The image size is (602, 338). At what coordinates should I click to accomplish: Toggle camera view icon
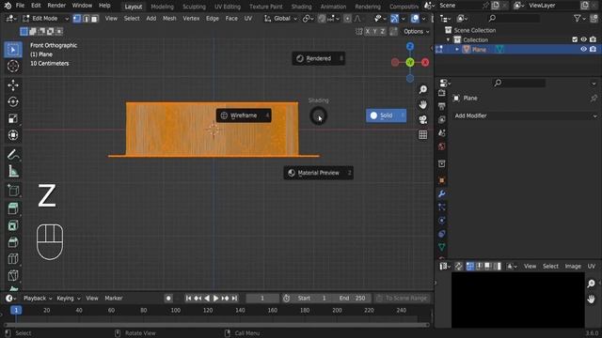click(422, 119)
